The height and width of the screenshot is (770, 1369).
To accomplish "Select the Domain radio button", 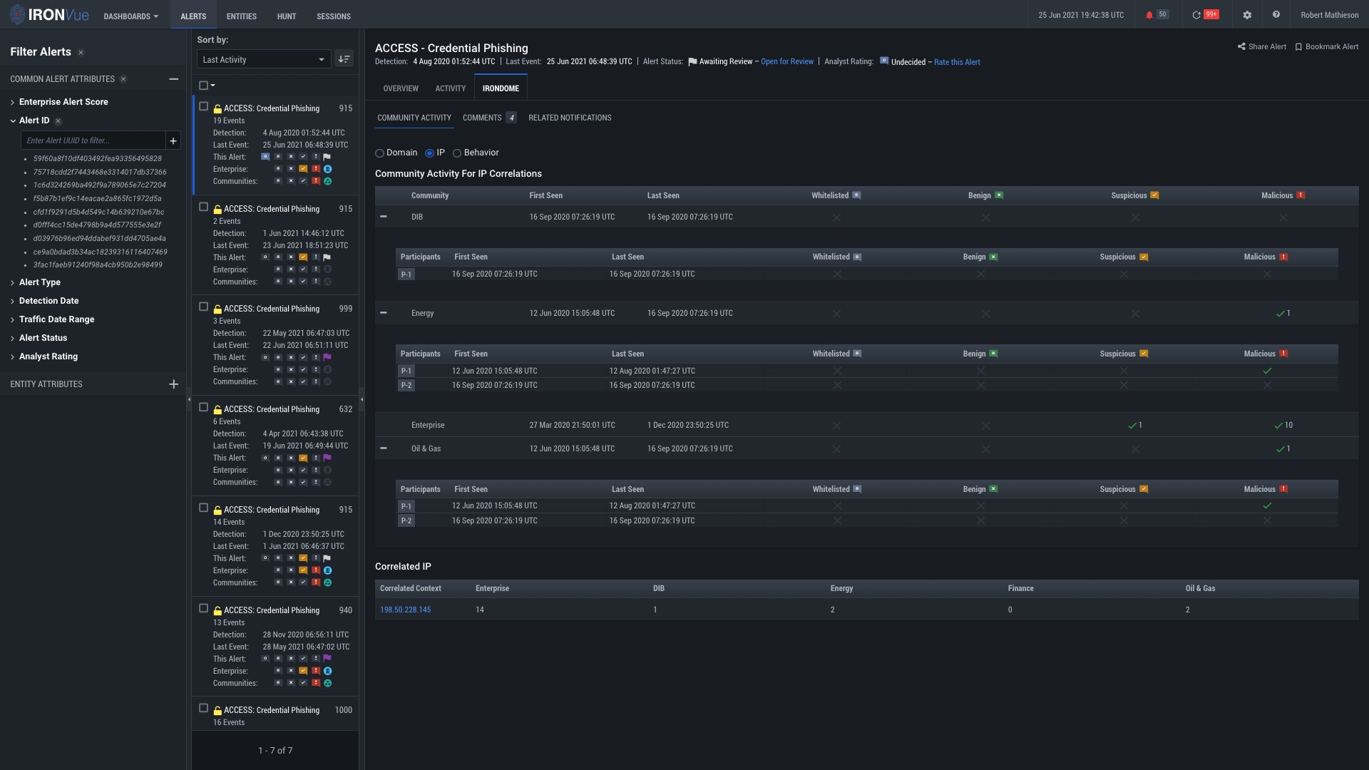I will click(380, 153).
